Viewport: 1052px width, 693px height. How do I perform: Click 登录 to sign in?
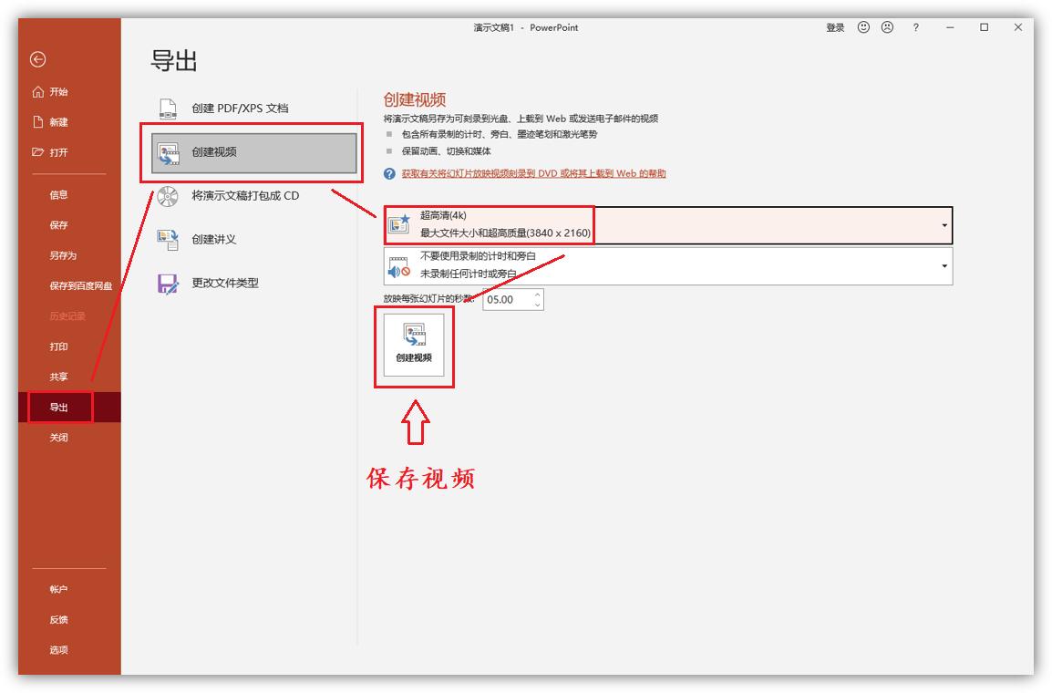pos(835,27)
